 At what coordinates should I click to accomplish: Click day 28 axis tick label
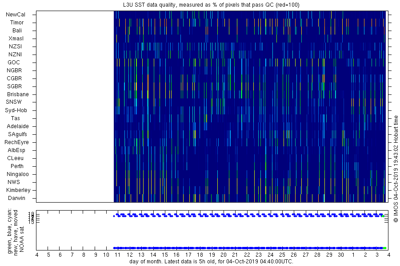317,255
